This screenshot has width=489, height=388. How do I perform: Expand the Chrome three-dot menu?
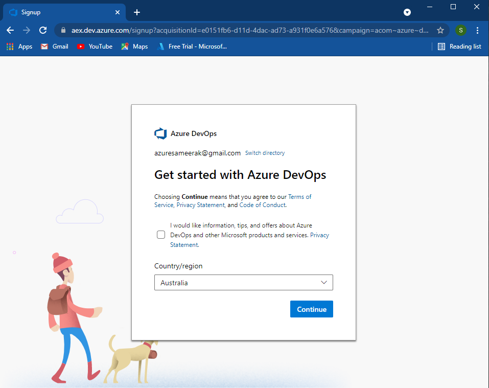point(477,30)
